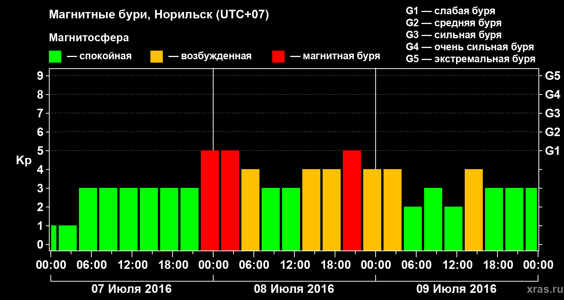Click the only yellow bar on 09 July afternoon
This screenshot has width=564, height=300.
pos(474,210)
